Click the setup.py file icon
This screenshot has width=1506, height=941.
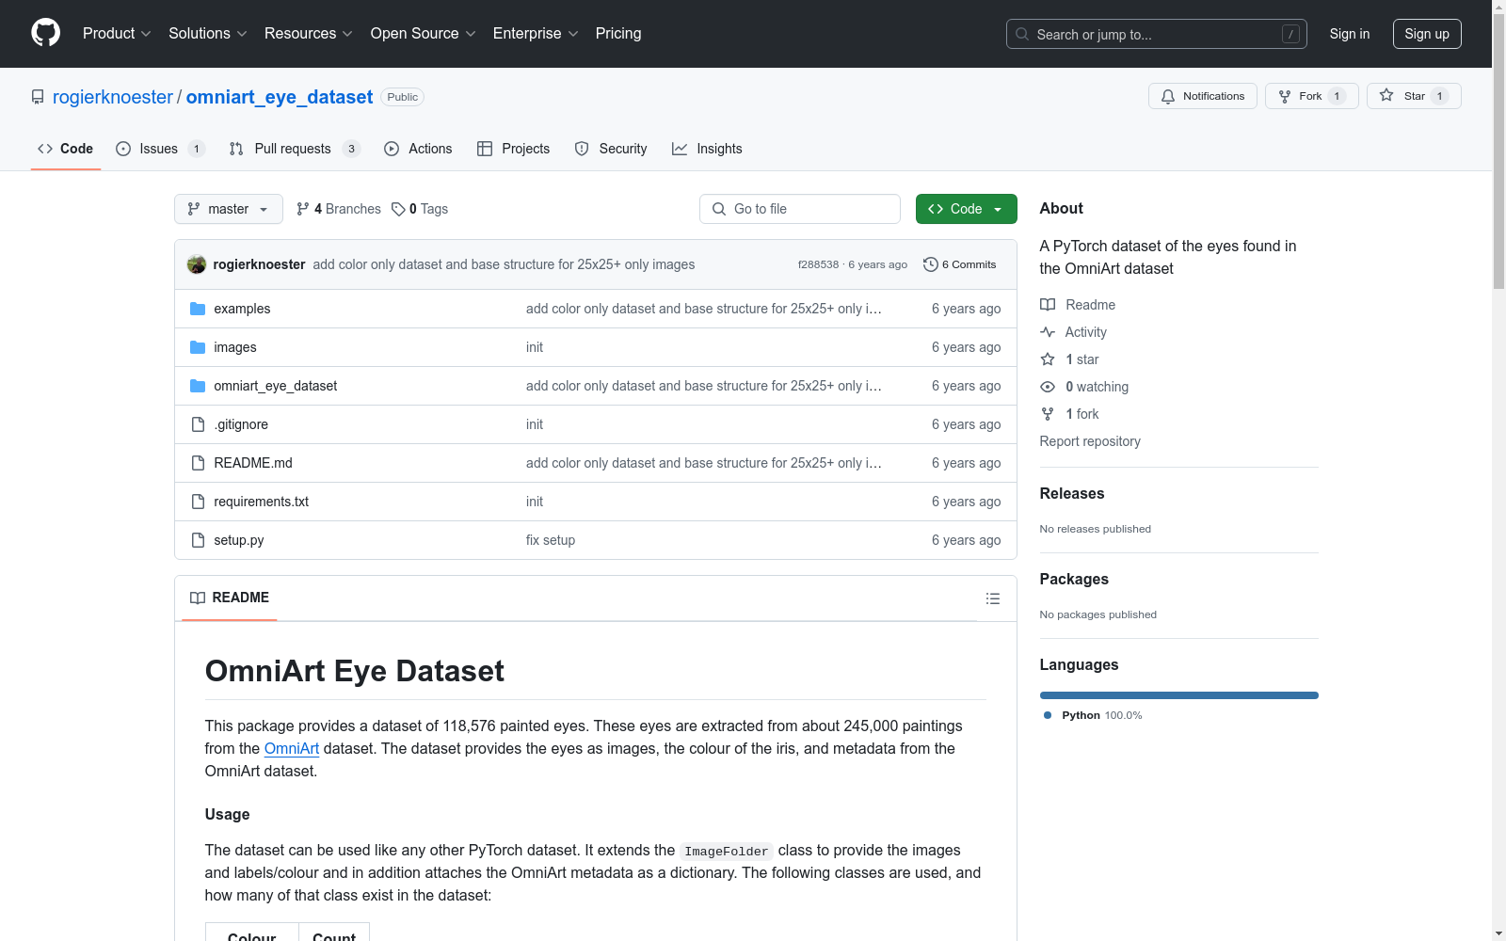point(198,540)
